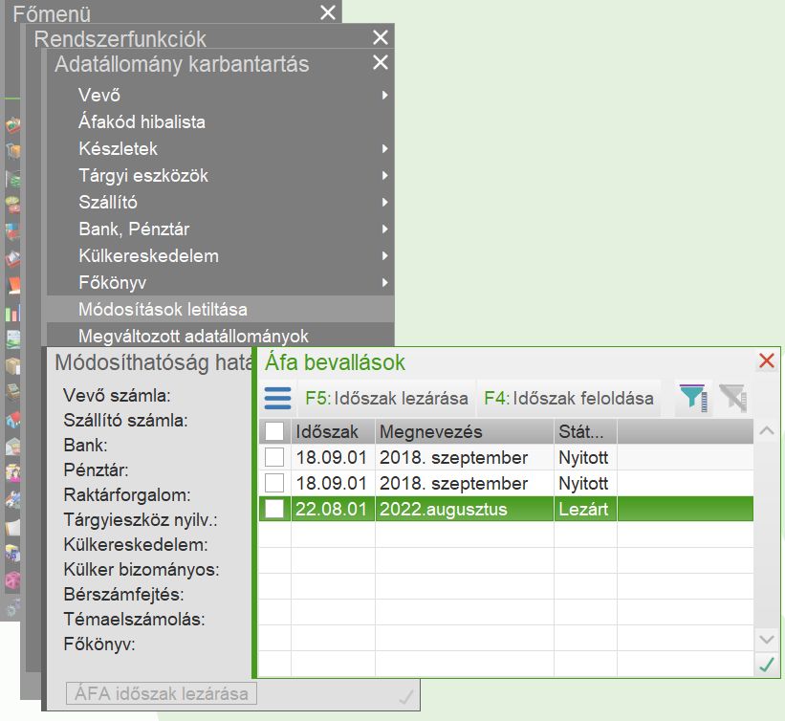Screen dimensions: 785x721
Task: Select the 22.08.01 date cell
Action: 333,509
